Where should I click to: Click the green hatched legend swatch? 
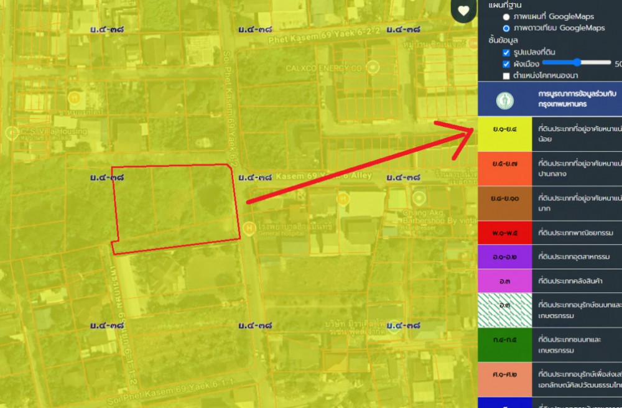point(504,310)
